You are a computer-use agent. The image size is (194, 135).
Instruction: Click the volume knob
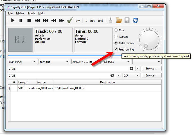tap(149, 40)
